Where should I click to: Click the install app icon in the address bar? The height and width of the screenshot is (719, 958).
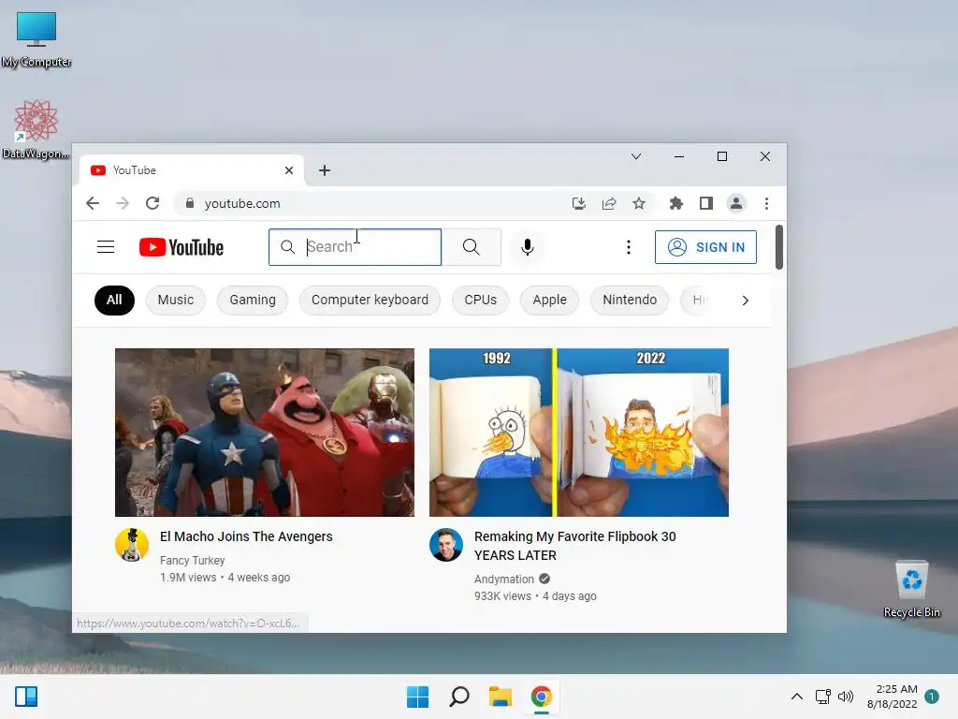pyautogui.click(x=578, y=203)
